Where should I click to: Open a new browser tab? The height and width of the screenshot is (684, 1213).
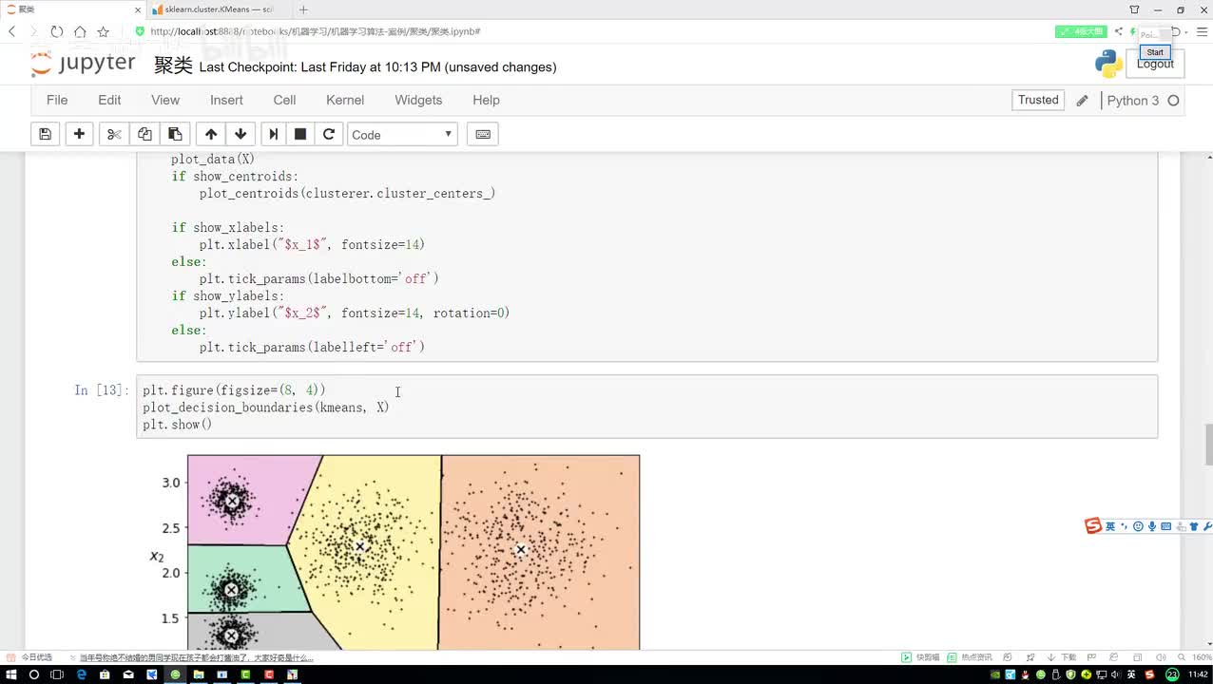[x=303, y=9]
